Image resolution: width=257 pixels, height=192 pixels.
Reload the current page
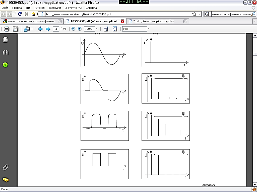coord(20,14)
